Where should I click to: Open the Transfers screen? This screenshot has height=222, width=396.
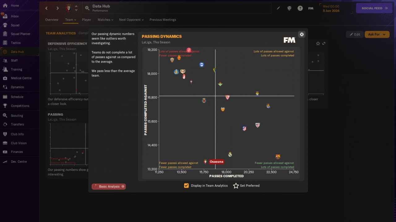pyautogui.click(x=17, y=124)
